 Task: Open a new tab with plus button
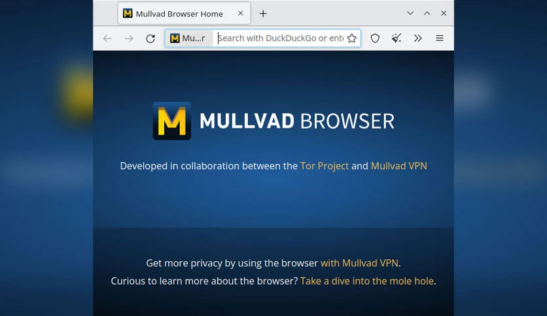(x=263, y=14)
